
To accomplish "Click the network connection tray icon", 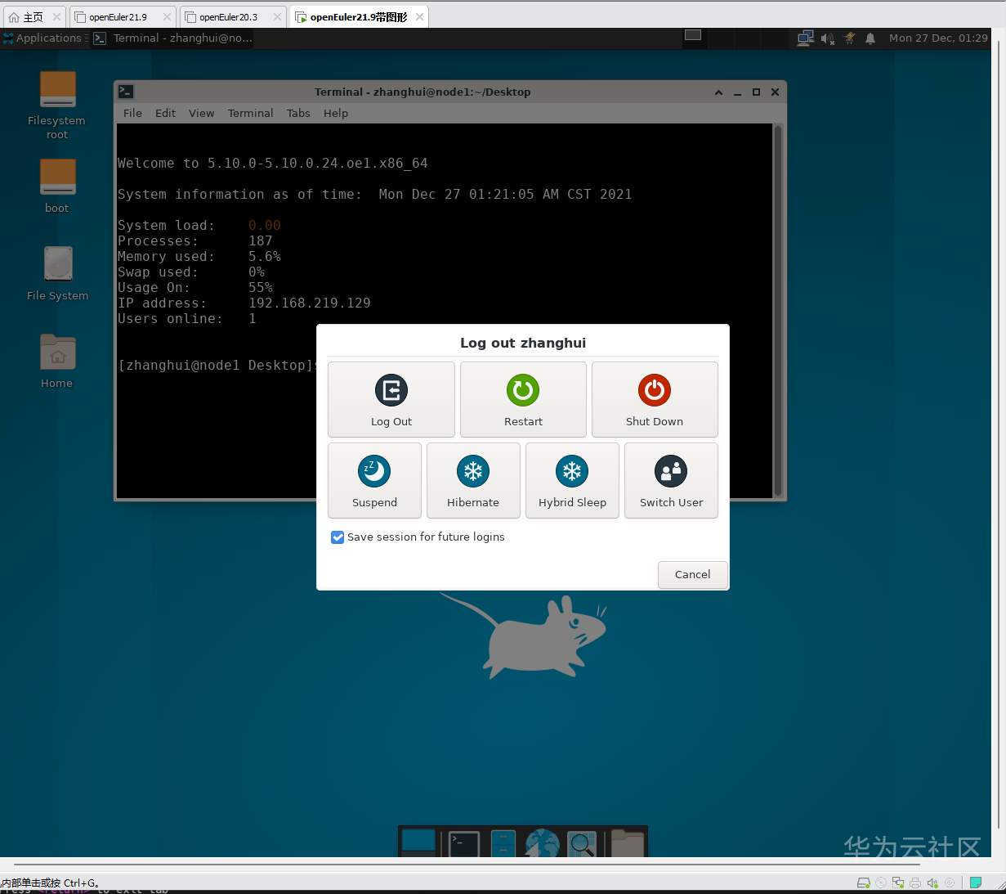I will click(805, 38).
